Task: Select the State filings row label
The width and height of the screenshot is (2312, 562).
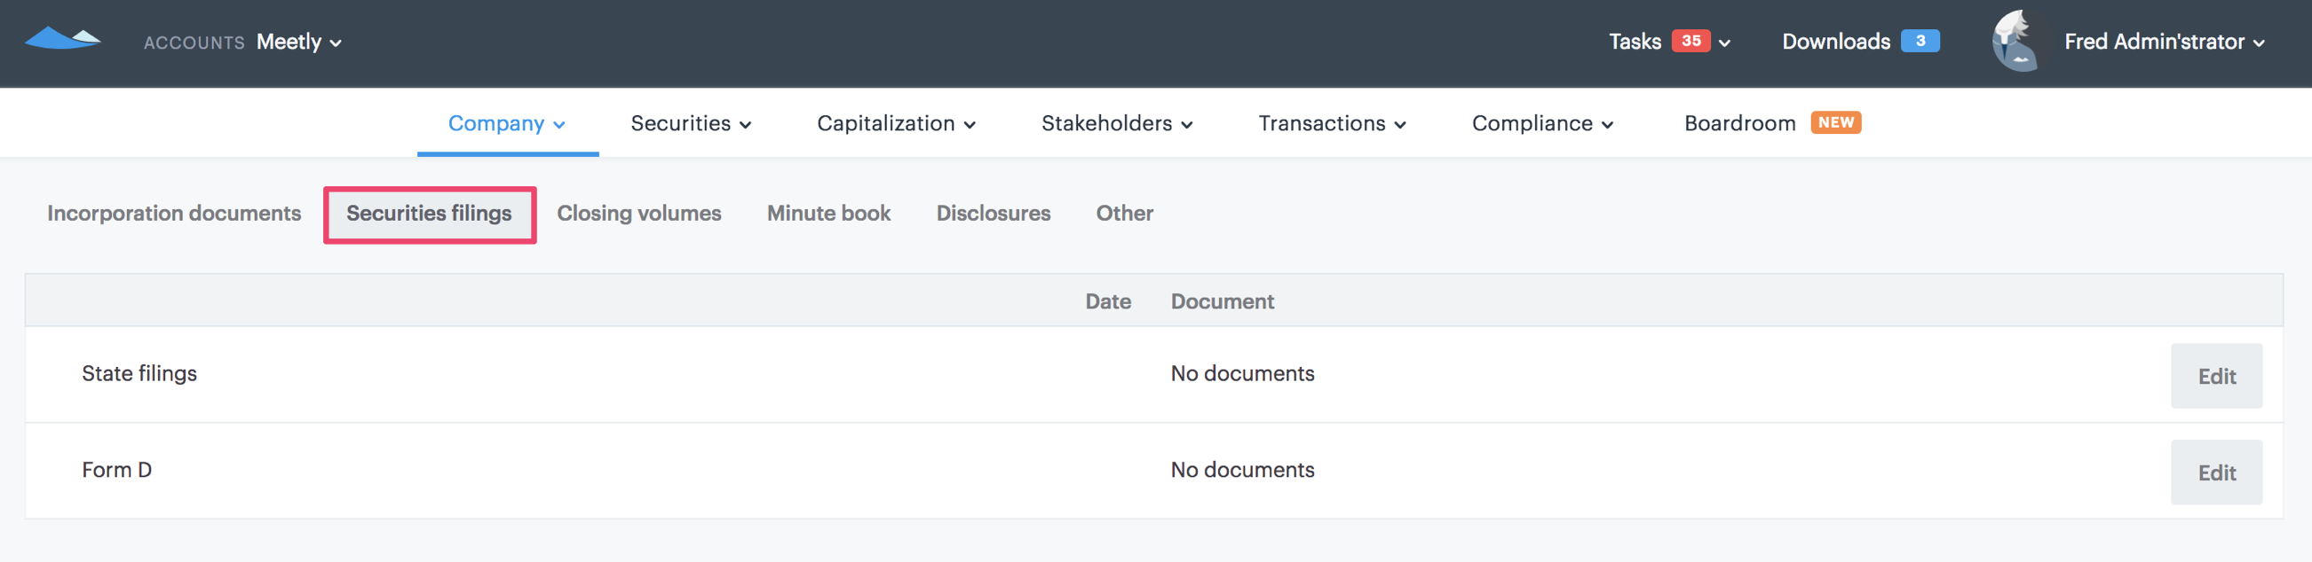Action: point(139,373)
